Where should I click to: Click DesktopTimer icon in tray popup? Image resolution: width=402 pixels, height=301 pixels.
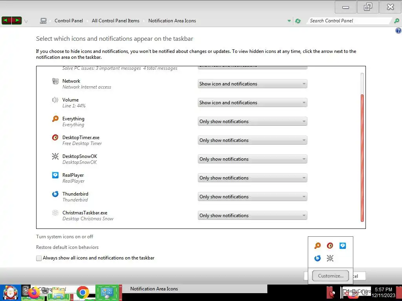coord(330,246)
